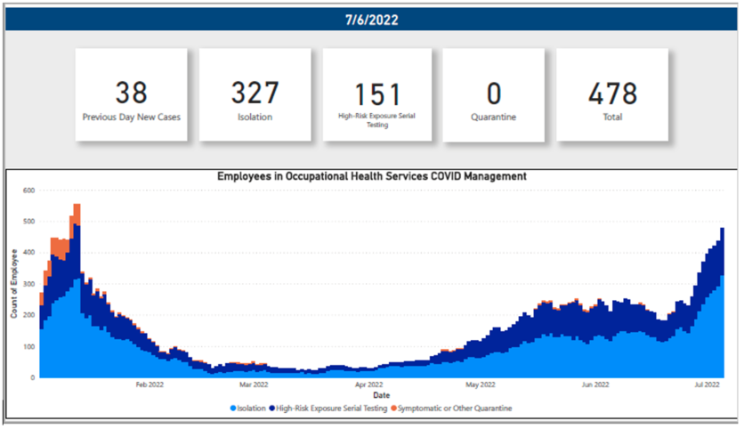
Task: Click the Jul 2022 x-axis label
Action: tap(707, 385)
